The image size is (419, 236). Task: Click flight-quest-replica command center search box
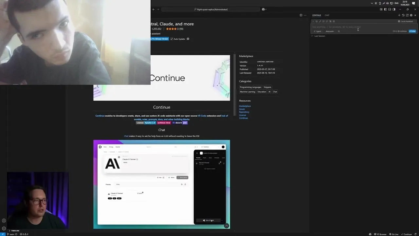[x=210, y=9]
